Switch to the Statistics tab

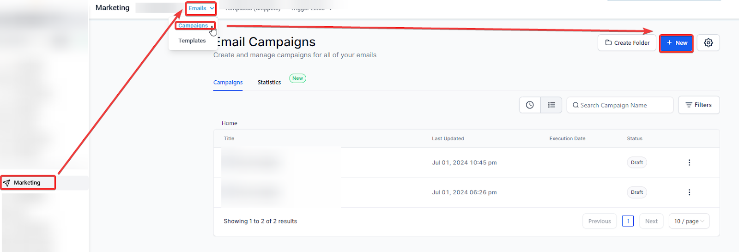(x=269, y=82)
